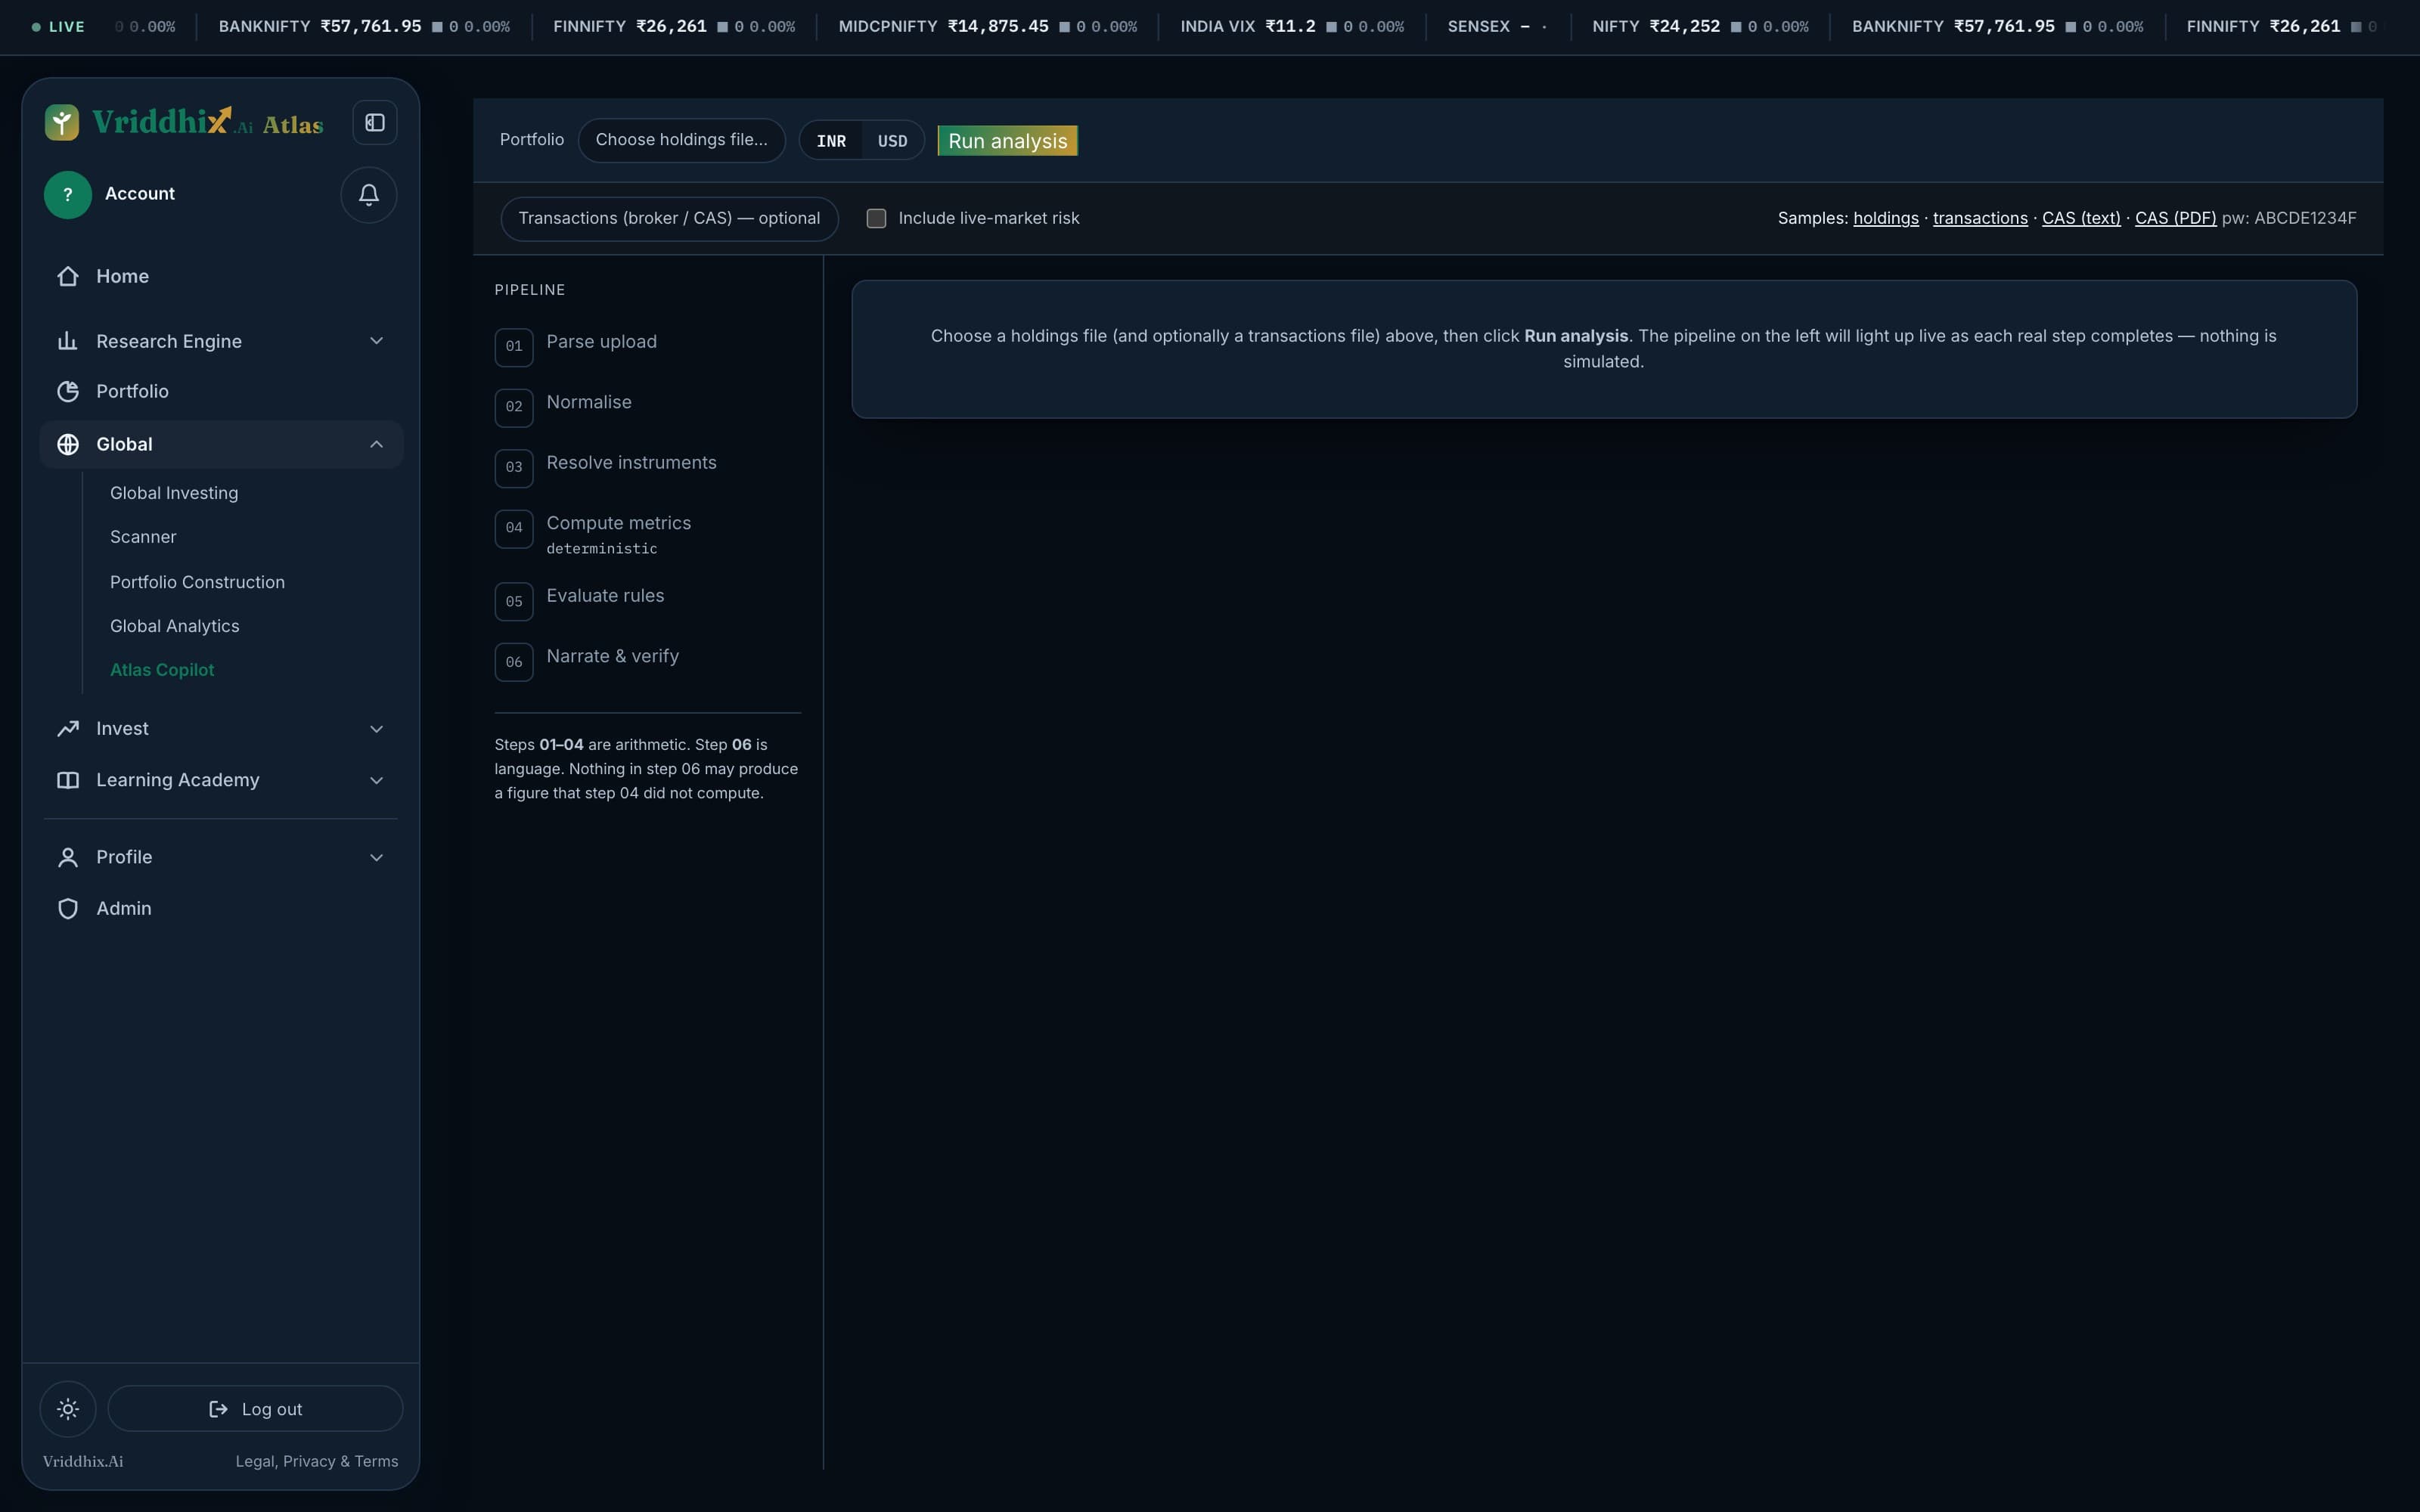Viewport: 2420px width, 1512px height.
Task: Enable Include live-market risk checkbox
Action: (x=876, y=218)
